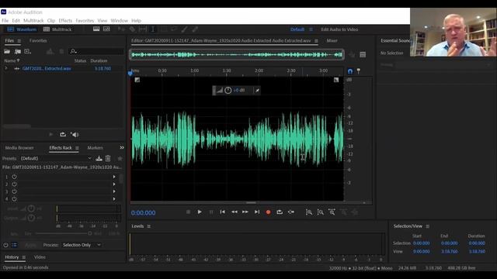Click the Zoom In Amplitude icon

pos(309,212)
